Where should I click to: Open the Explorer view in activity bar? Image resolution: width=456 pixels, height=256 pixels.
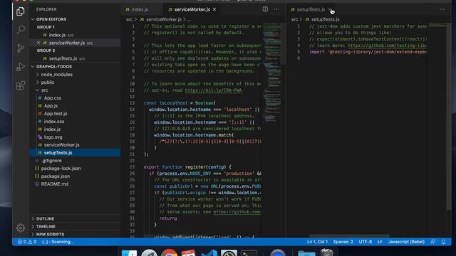click(21, 11)
